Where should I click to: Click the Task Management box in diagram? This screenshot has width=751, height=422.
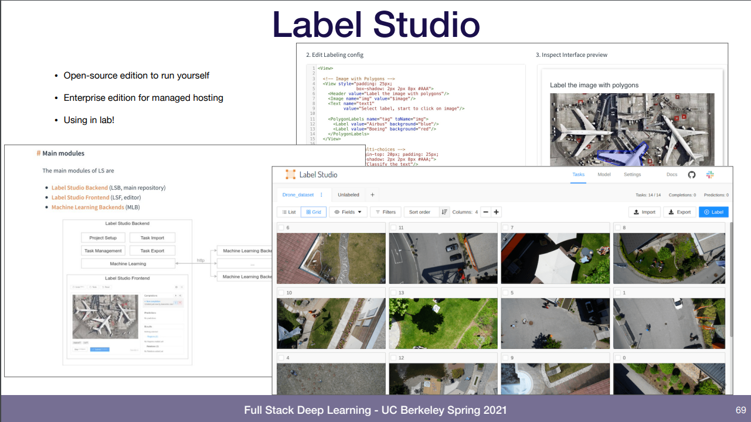coord(103,251)
